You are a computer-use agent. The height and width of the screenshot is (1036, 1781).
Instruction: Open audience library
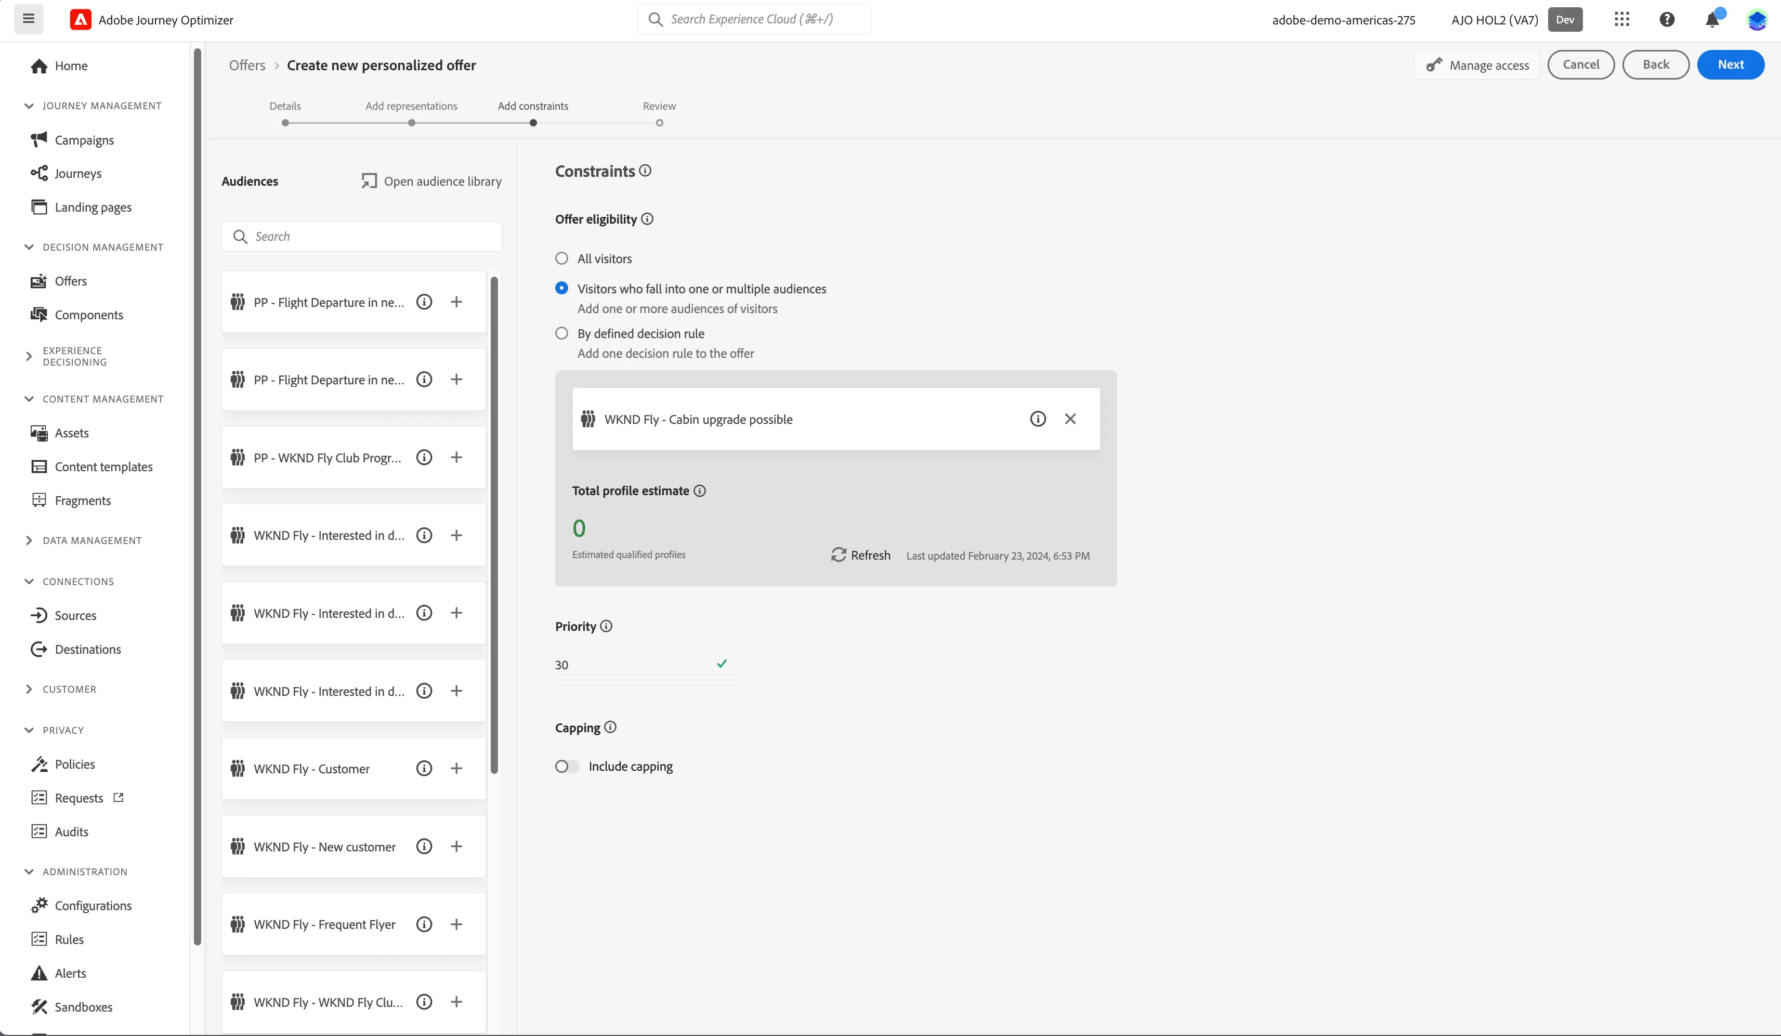tap(431, 181)
